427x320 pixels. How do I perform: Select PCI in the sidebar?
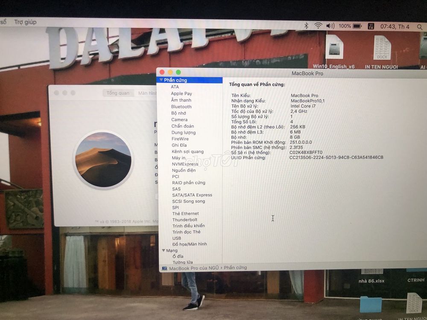175,177
